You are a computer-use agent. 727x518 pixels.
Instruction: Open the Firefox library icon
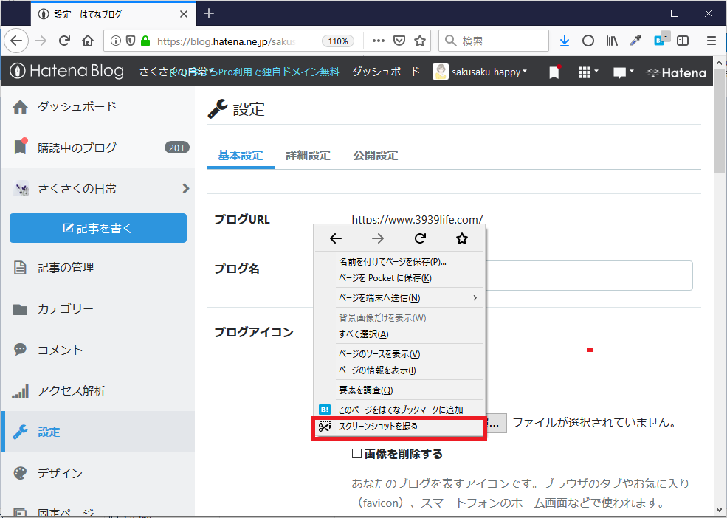click(x=611, y=41)
